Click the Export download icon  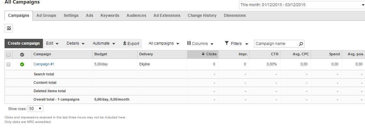(125, 43)
